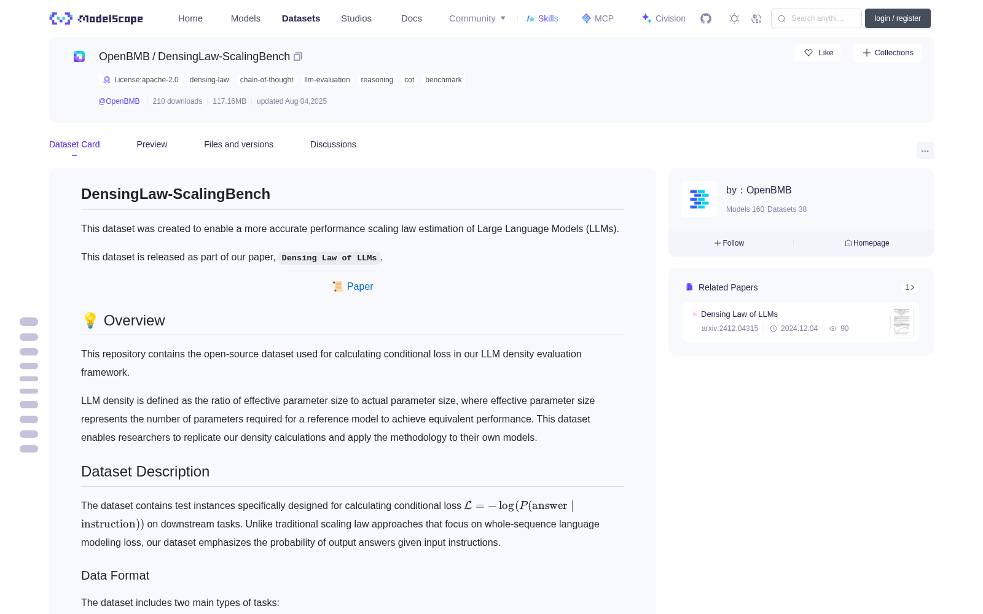This screenshot has height=614, width=983.
Task: Click the Models 160 count
Action: (x=745, y=209)
